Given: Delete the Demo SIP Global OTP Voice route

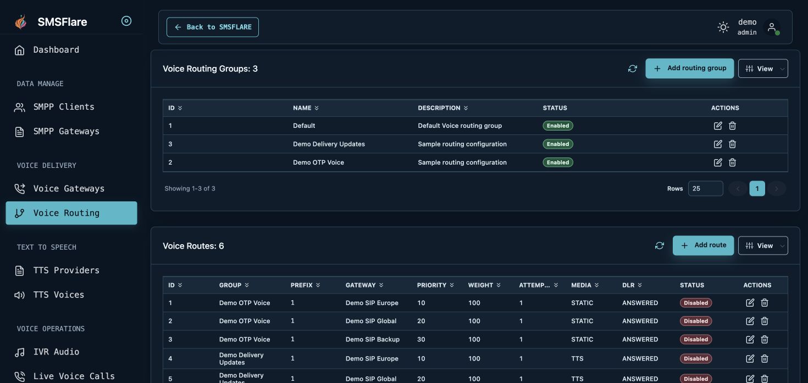Looking at the screenshot, I should coord(764,321).
